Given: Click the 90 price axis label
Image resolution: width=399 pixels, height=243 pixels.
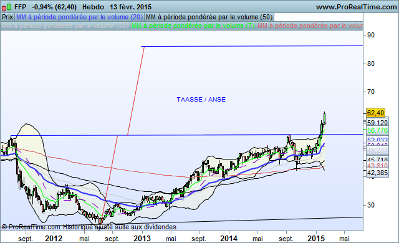Looking at the screenshot, I should [371, 36].
